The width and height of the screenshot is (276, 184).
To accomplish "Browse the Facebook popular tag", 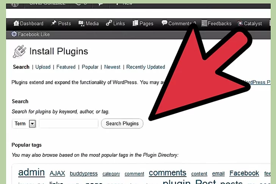I will tap(244, 173).
